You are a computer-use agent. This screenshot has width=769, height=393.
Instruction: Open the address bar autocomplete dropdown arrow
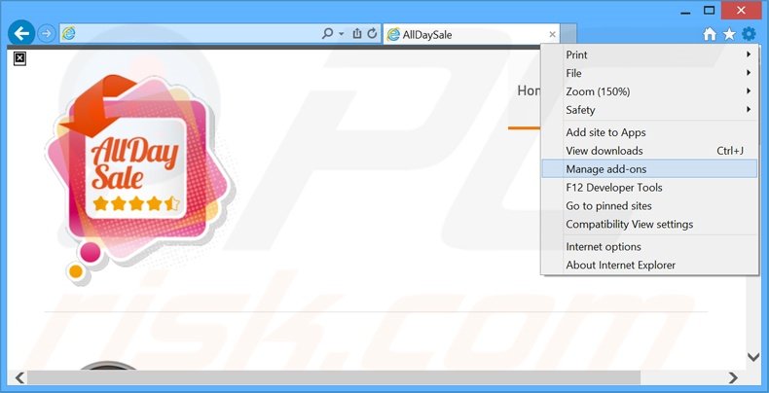click(342, 34)
